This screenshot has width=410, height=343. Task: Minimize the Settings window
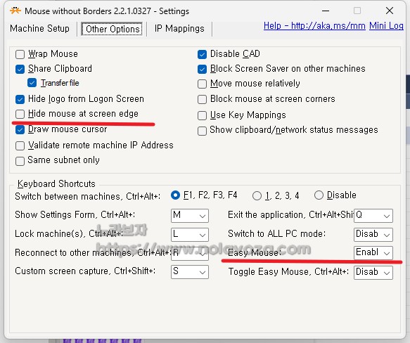coord(326,11)
